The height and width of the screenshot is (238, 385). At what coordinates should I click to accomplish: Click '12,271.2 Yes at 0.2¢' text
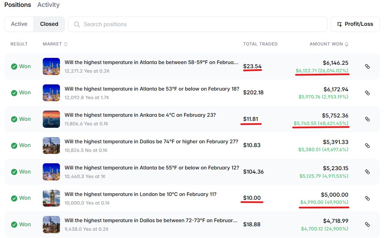[87, 71]
